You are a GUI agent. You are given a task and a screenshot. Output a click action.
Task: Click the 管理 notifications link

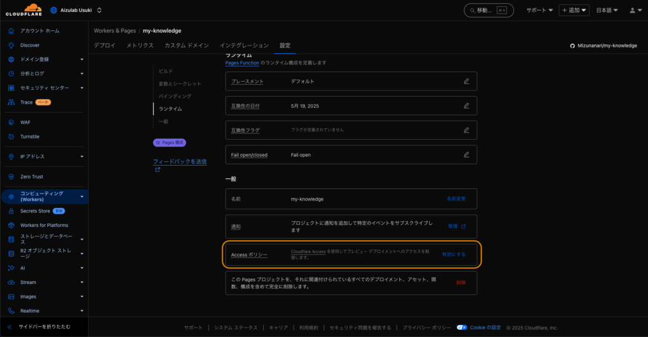click(457, 226)
